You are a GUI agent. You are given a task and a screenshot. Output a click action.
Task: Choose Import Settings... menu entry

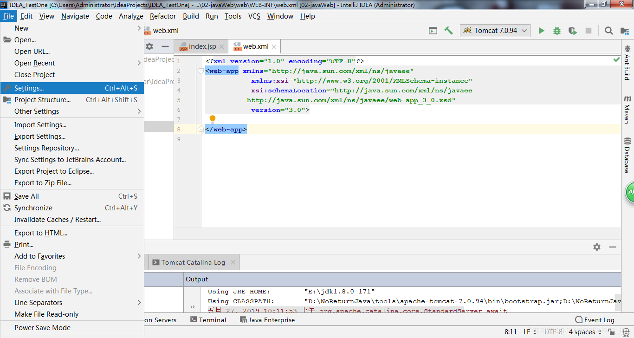72,125
